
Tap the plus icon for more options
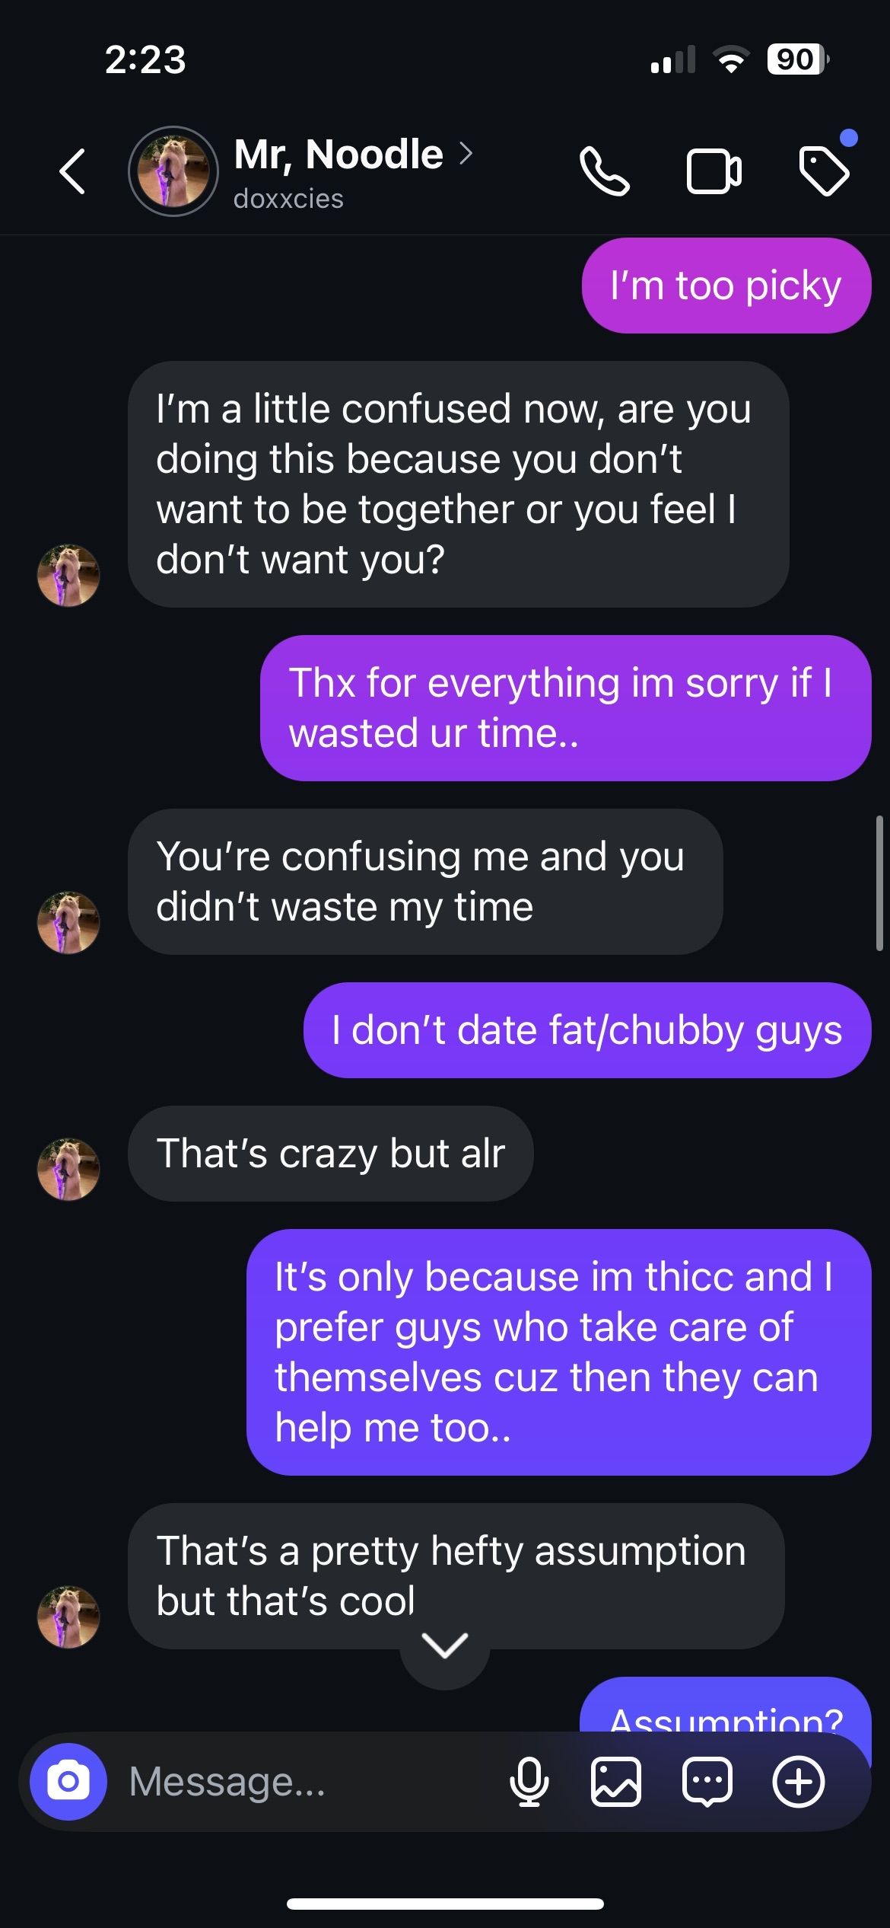[799, 1782]
